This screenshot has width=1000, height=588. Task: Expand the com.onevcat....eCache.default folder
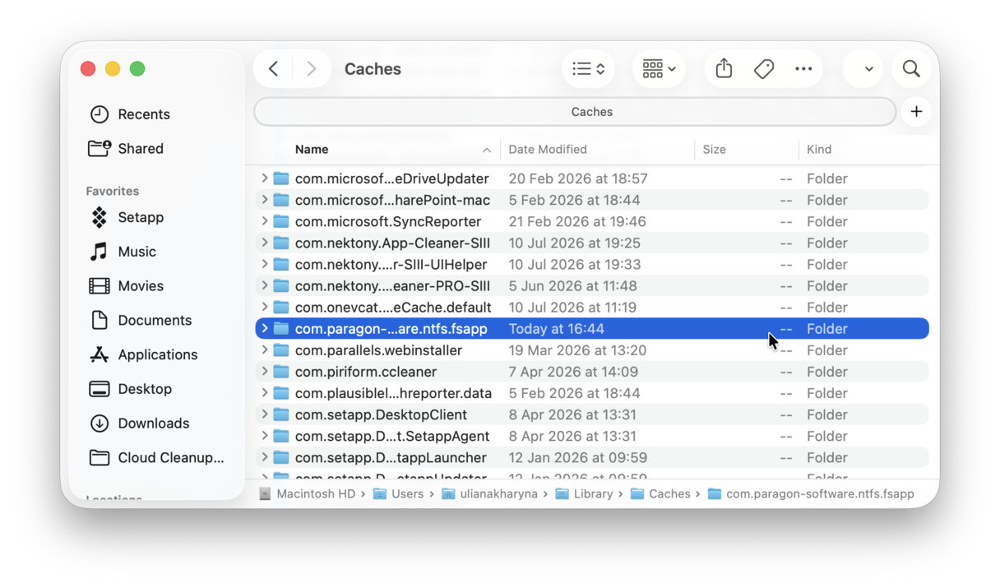point(265,308)
